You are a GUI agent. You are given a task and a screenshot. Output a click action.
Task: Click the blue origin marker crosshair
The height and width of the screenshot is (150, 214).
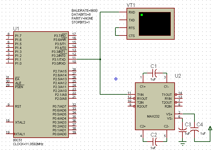tap(116, 79)
